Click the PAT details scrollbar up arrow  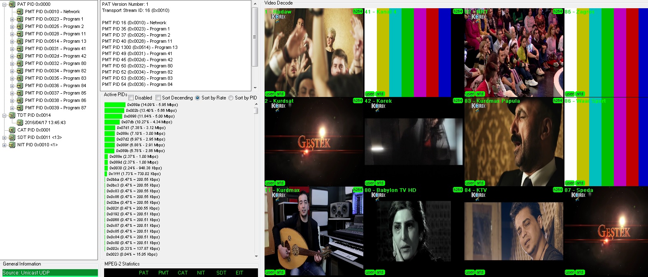click(255, 3)
